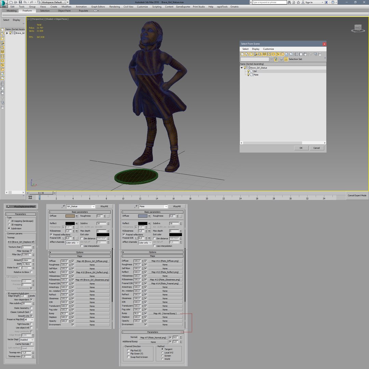Image resolution: width=369 pixels, height=369 pixels.
Task: Toggle View-dependent checkbox
Action: click(31, 300)
